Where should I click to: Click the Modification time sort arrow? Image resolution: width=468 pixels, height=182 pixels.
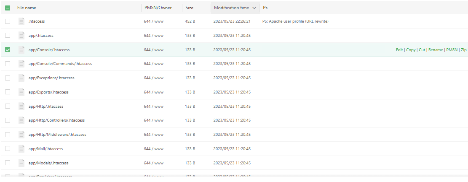[254, 8]
